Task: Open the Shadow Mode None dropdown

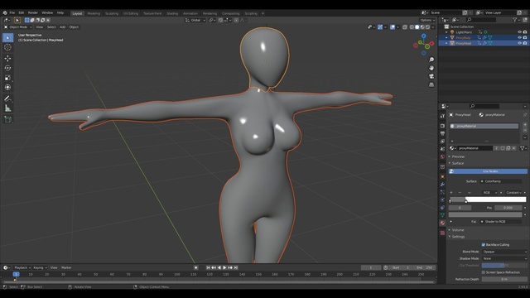Action: (x=504, y=258)
